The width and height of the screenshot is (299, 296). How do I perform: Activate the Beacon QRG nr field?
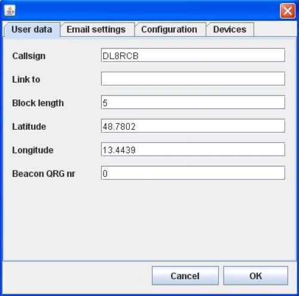coord(193,173)
